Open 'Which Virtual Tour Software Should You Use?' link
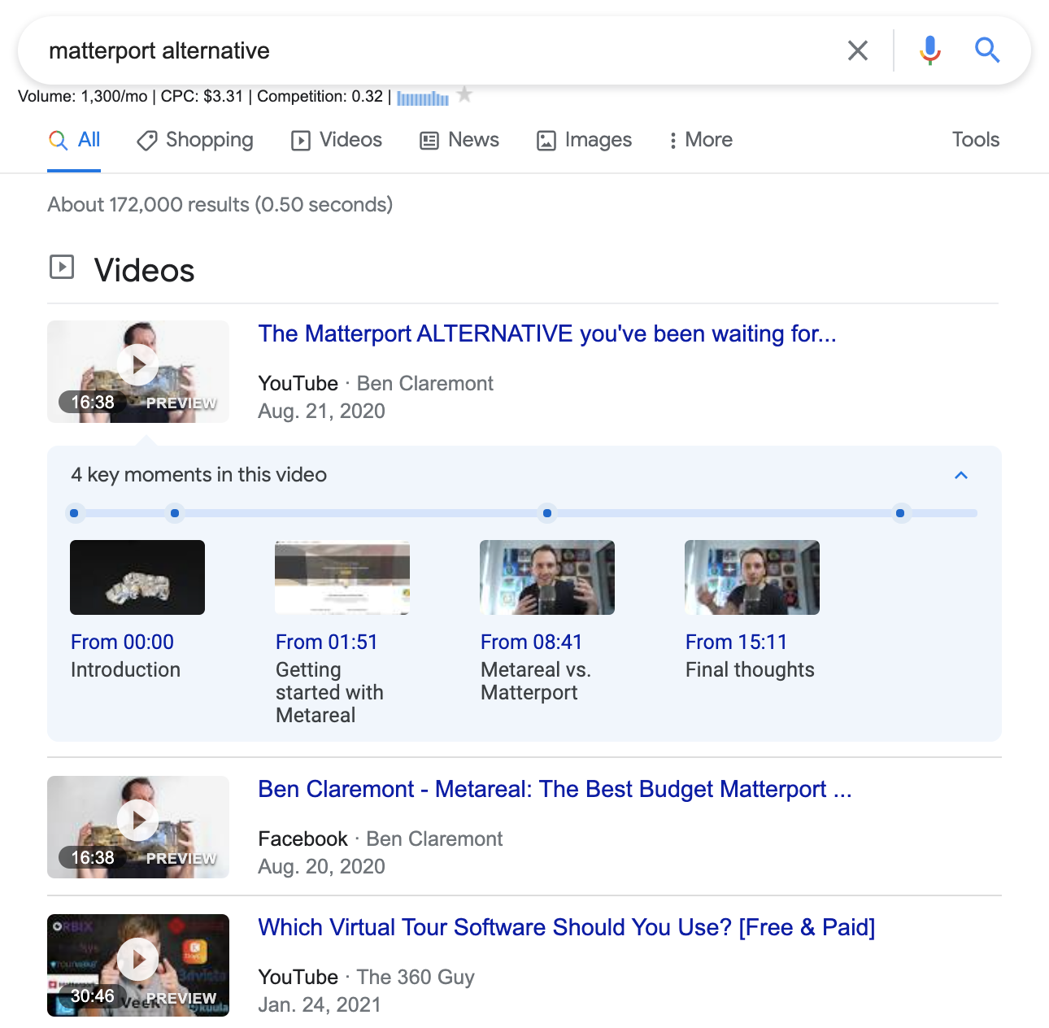The image size is (1049, 1028). 566,927
